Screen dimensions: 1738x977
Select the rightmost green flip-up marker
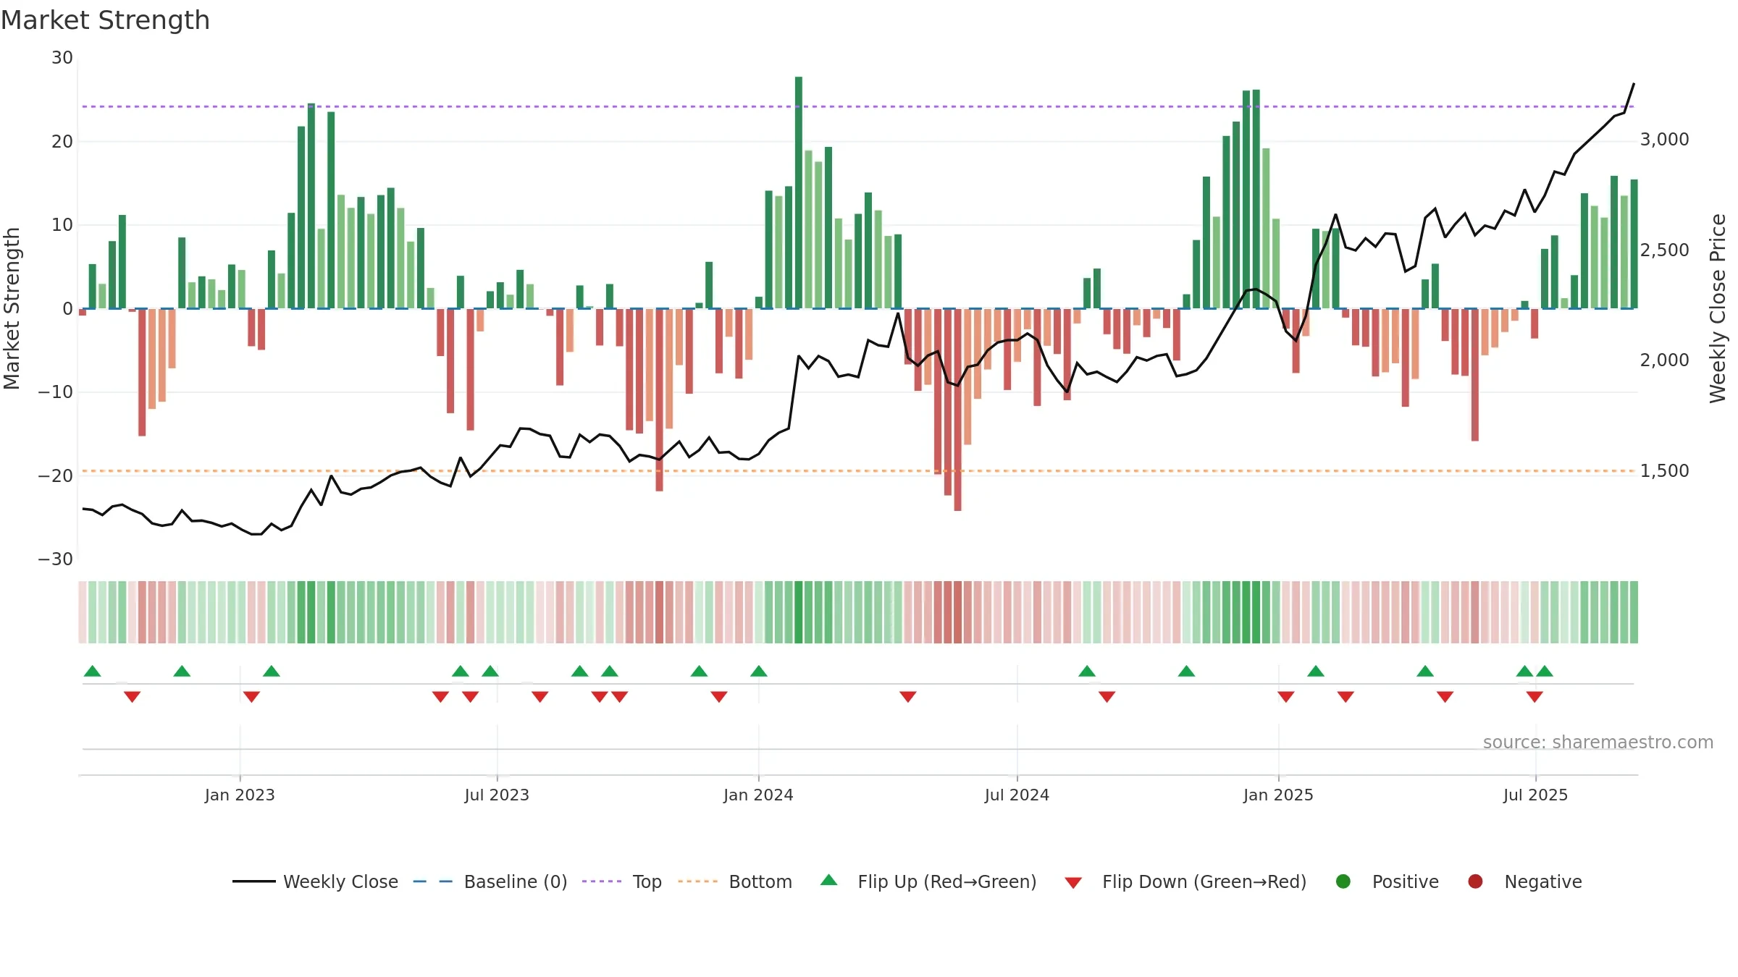(x=1545, y=671)
